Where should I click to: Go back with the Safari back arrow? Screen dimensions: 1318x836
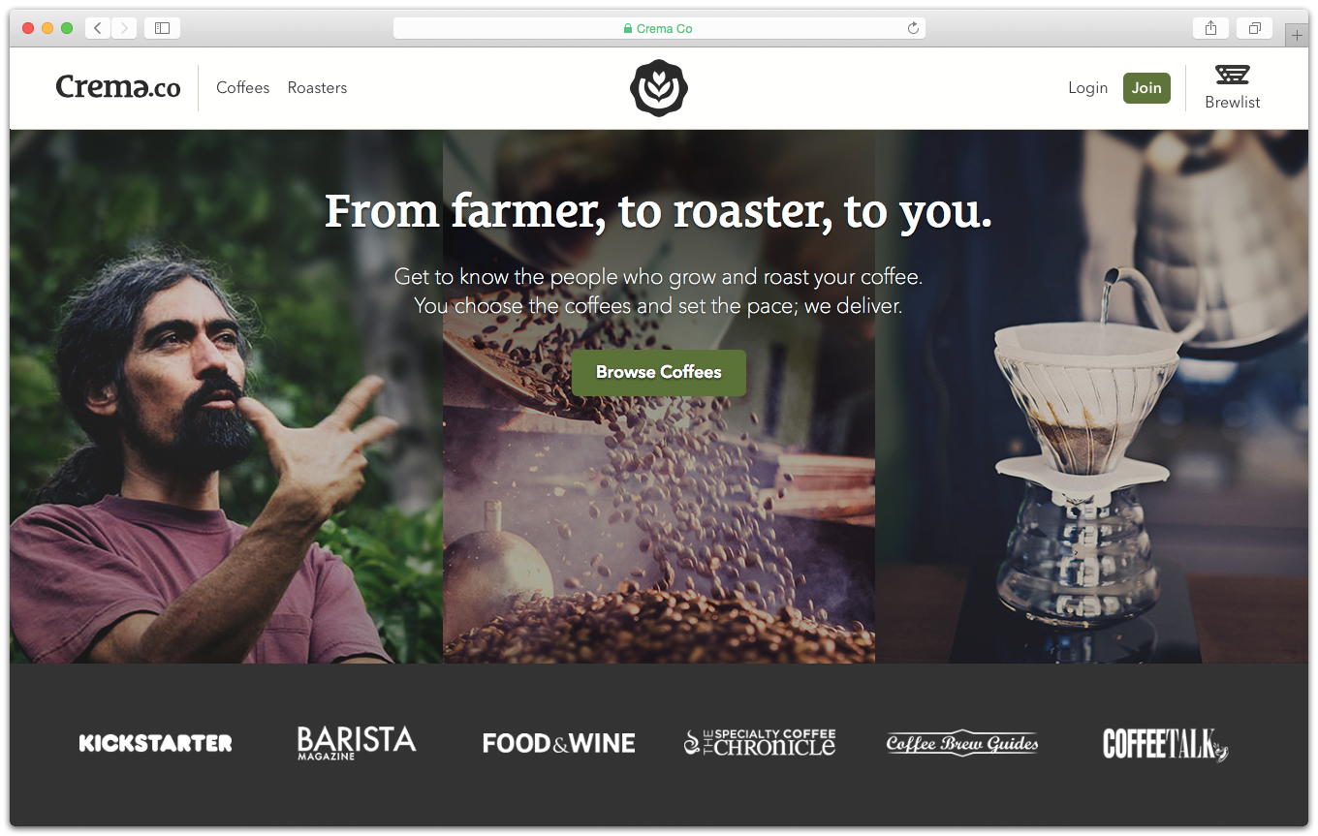tap(98, 28)
